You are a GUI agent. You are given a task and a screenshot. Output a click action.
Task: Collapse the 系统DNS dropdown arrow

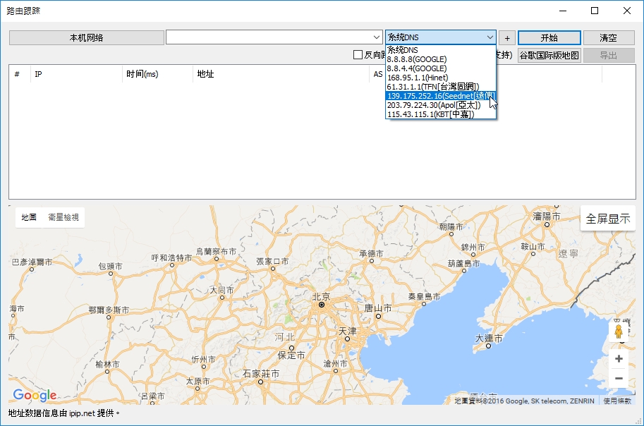(490, 38)
